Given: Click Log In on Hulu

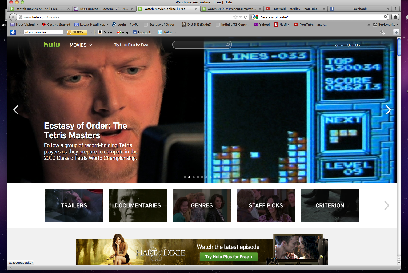Looking at the screenshot, I should (x=338, y=45).
